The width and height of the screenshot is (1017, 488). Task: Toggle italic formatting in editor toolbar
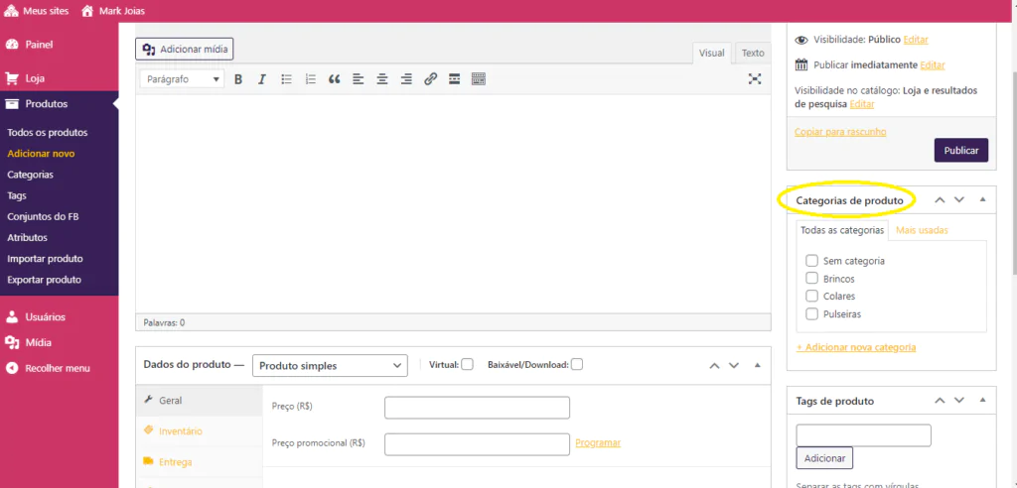[262, 79]
